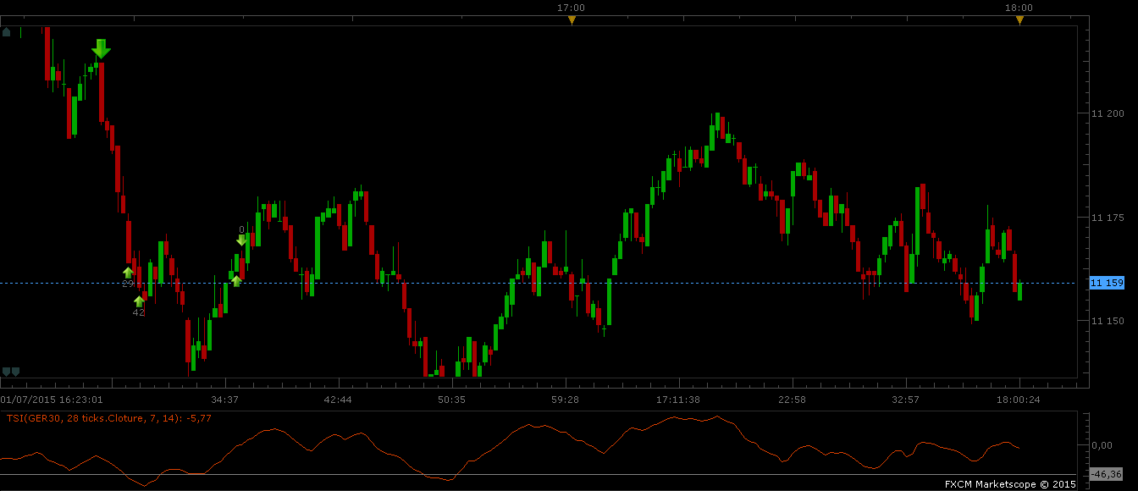Click the 01/07/2015 16:23:01 date label
1138x491 pixels.
pos(52,399)
